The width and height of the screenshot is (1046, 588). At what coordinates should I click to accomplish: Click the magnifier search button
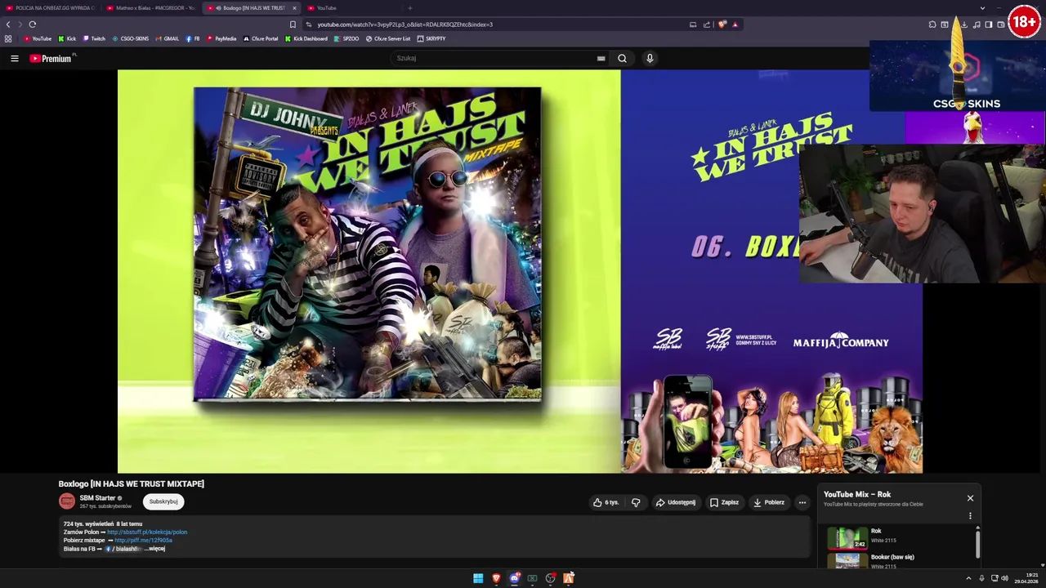[x=622, y=58]
